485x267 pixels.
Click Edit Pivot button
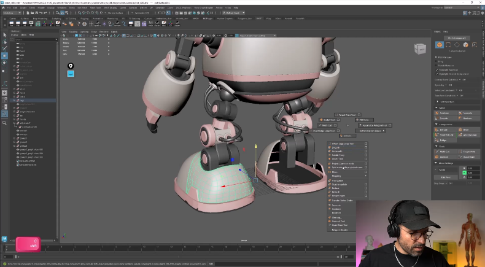point(446,177)
